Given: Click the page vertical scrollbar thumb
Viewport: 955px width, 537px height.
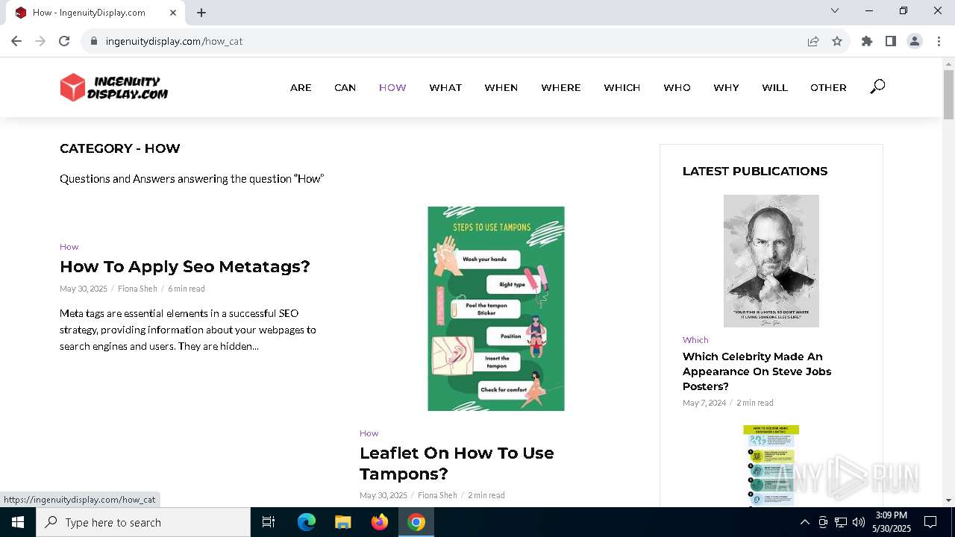Looking at the screenshot, I should tap(948, 95).
